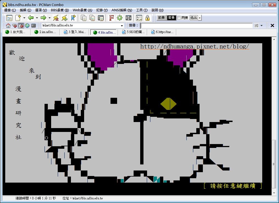The width and height of the screenshot is (279, 203).
Task: Click the four-arrow fullscreen icon
Action: point(128,18)
